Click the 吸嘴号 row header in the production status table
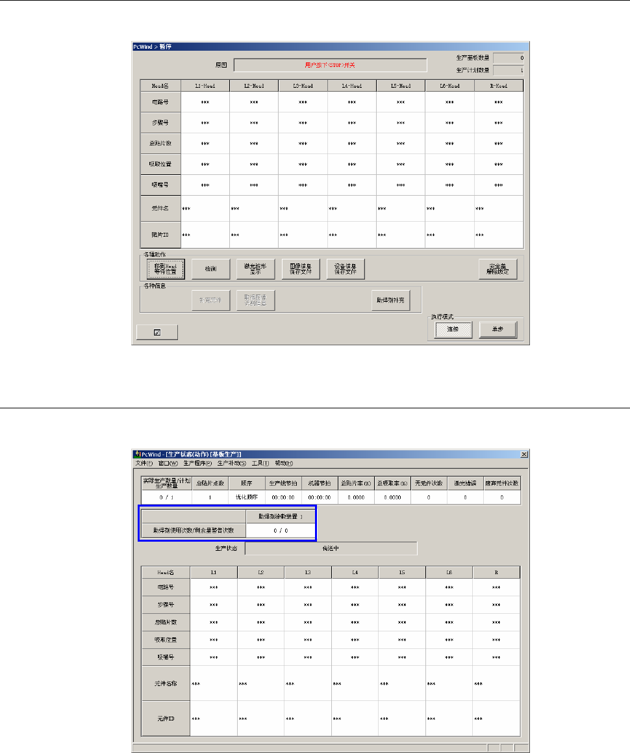 tap(166, 657)
